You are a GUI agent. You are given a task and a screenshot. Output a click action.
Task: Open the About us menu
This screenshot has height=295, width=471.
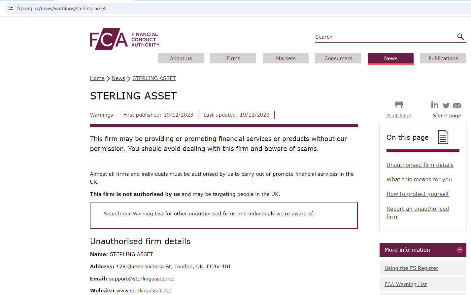coord(181,58)
